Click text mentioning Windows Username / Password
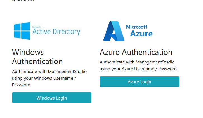The height and width of the screenshot is (118, 203). click(49, 78)
